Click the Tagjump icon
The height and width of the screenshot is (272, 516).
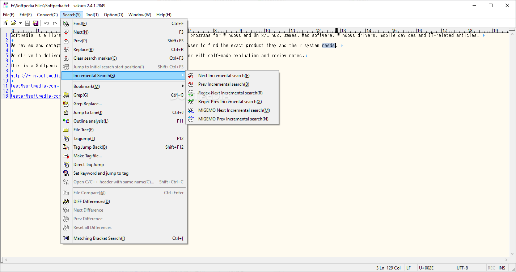click(x=66, y=139)
